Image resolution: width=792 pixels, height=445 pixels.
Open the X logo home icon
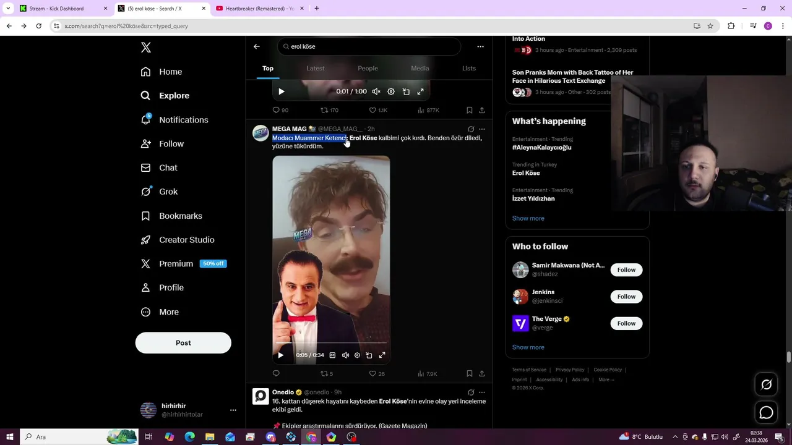[145, 48]
